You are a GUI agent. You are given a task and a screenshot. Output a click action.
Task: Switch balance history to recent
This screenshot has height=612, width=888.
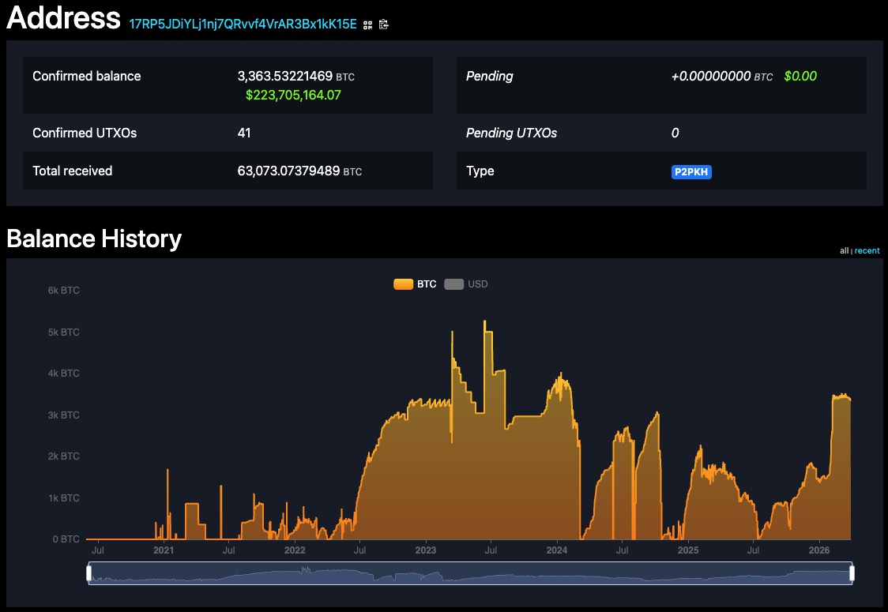coord(867,251)
